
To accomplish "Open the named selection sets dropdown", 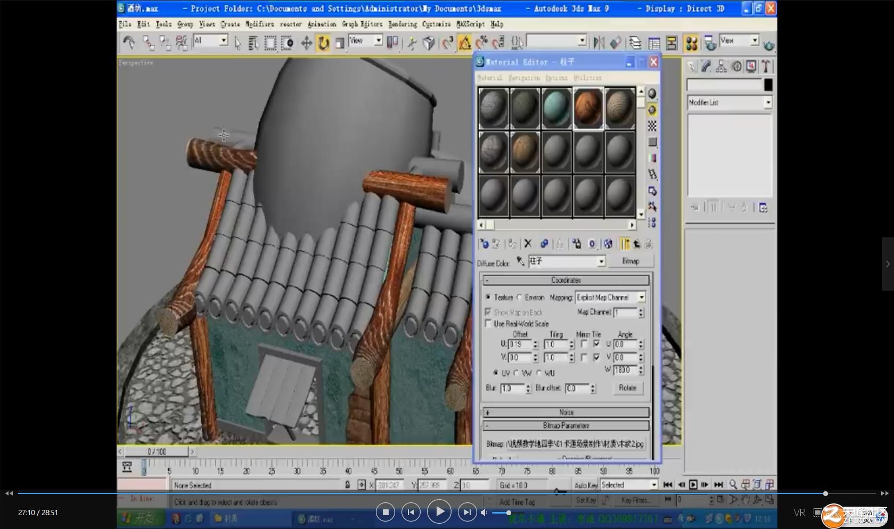I will point(556,41).
